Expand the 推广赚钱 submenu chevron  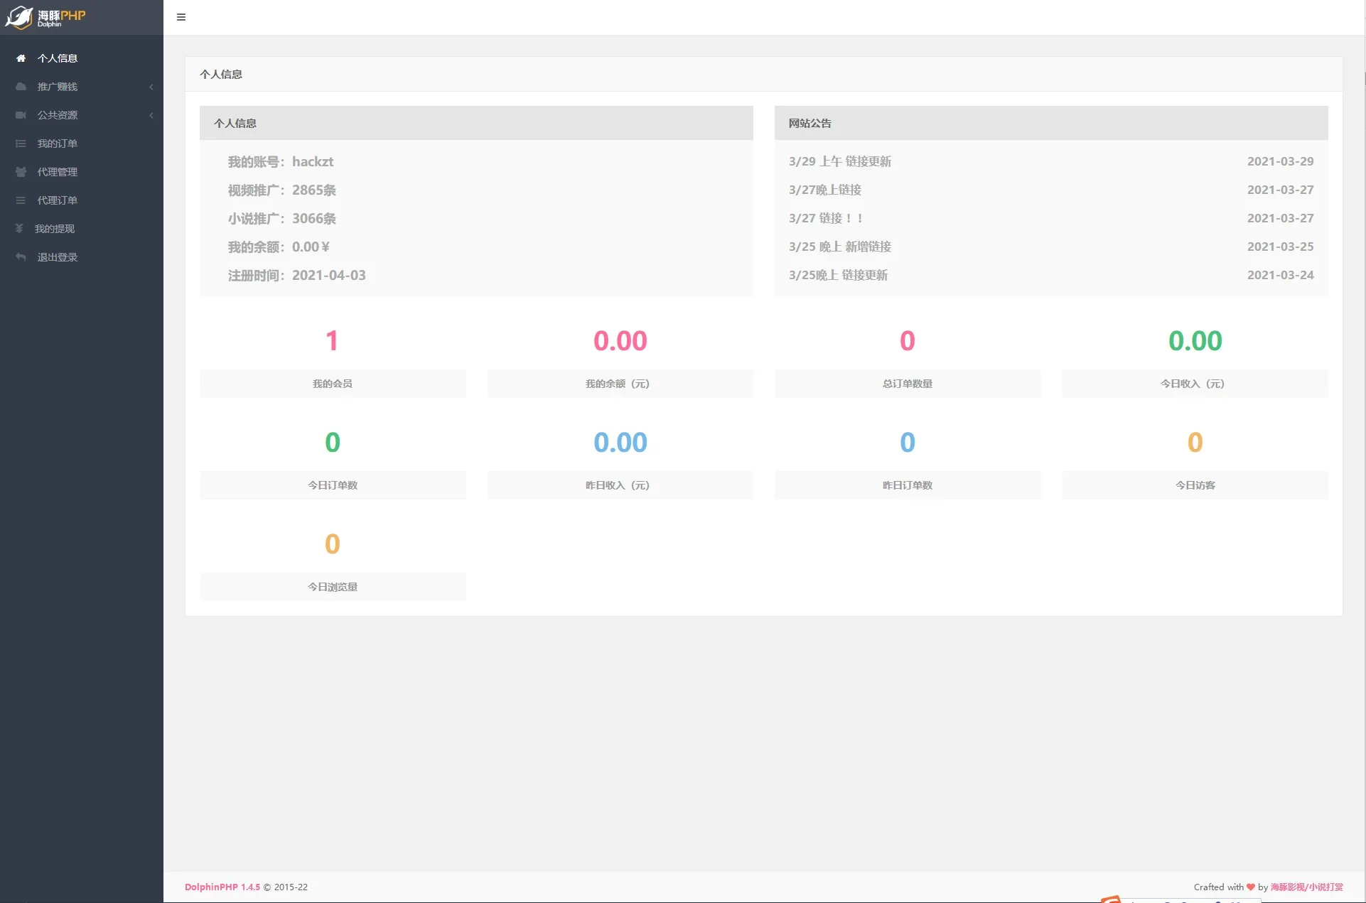(151, 87)
